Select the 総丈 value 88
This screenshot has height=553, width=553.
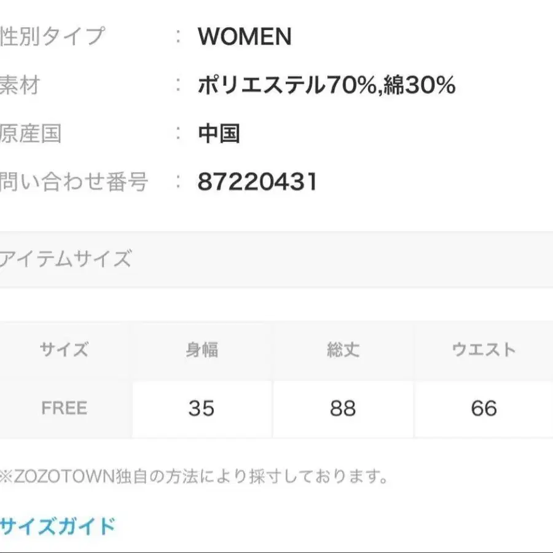[342, 408]
